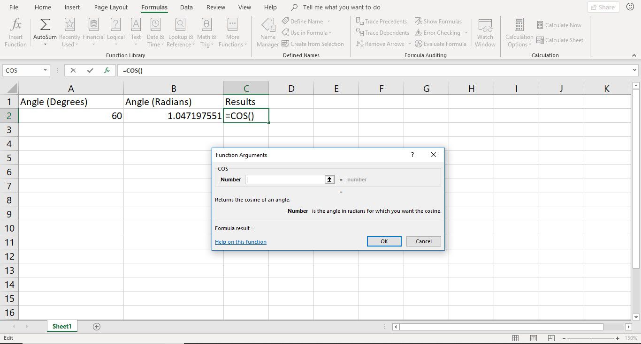Open More Functions menu
The width and height of the screenshot is (641, 344).
click(x=232, y=33)
